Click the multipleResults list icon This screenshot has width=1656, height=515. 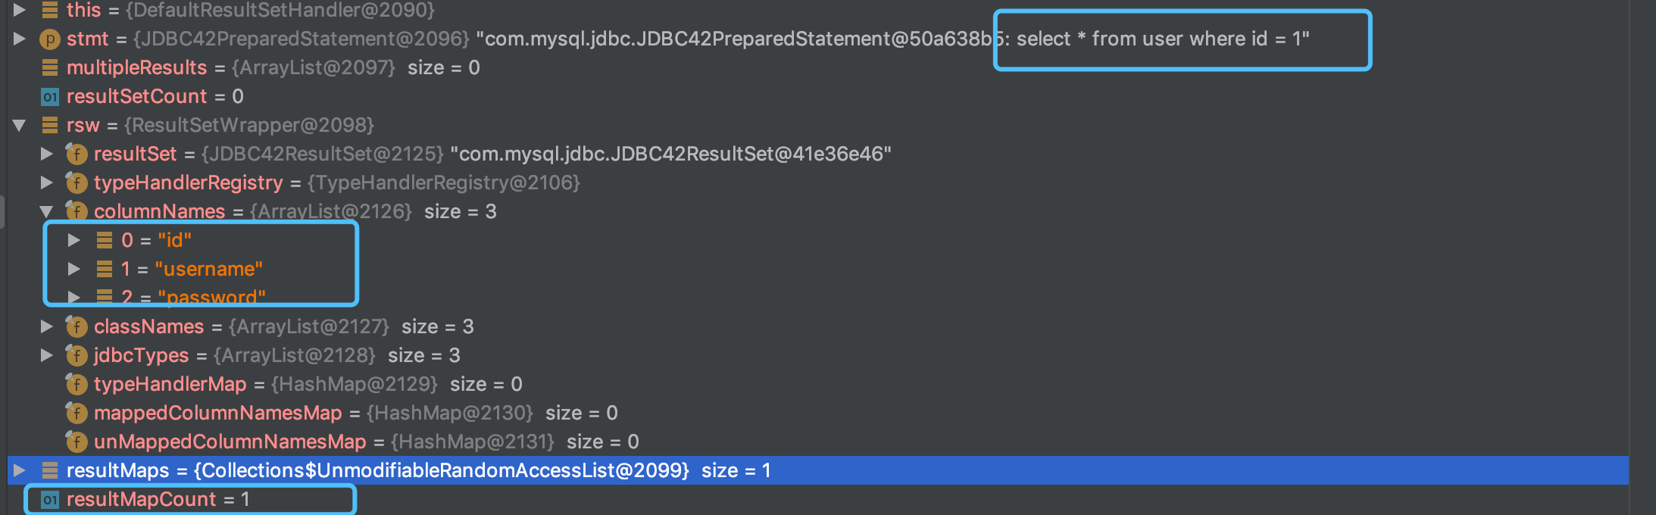50,67
